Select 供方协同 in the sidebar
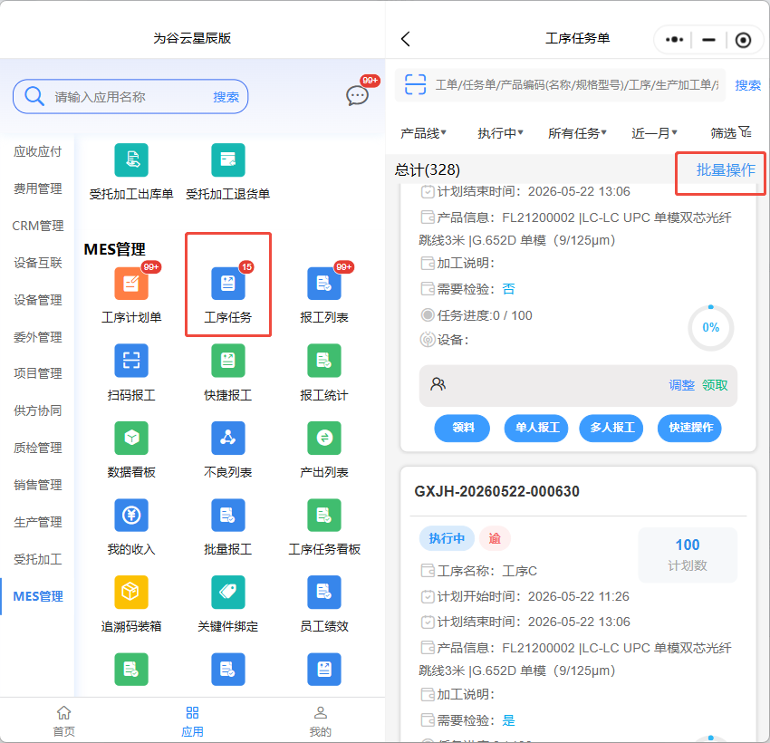 [37, 410]
